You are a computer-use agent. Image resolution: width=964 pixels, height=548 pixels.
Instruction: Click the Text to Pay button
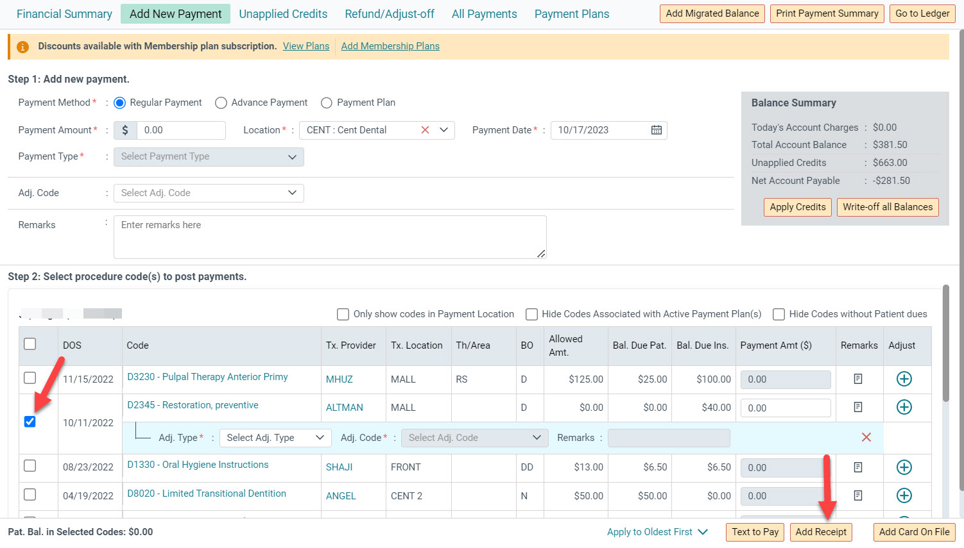coord(755,532)
